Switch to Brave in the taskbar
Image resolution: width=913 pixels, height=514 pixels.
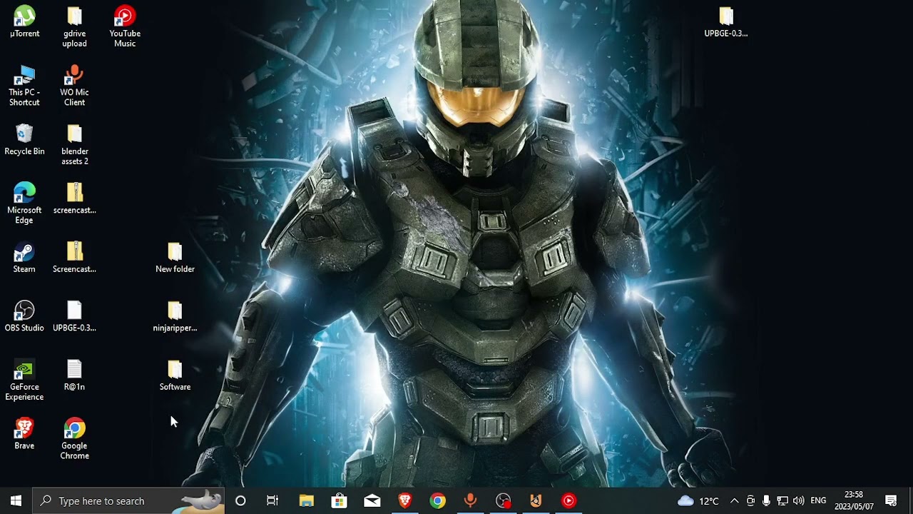404,500
